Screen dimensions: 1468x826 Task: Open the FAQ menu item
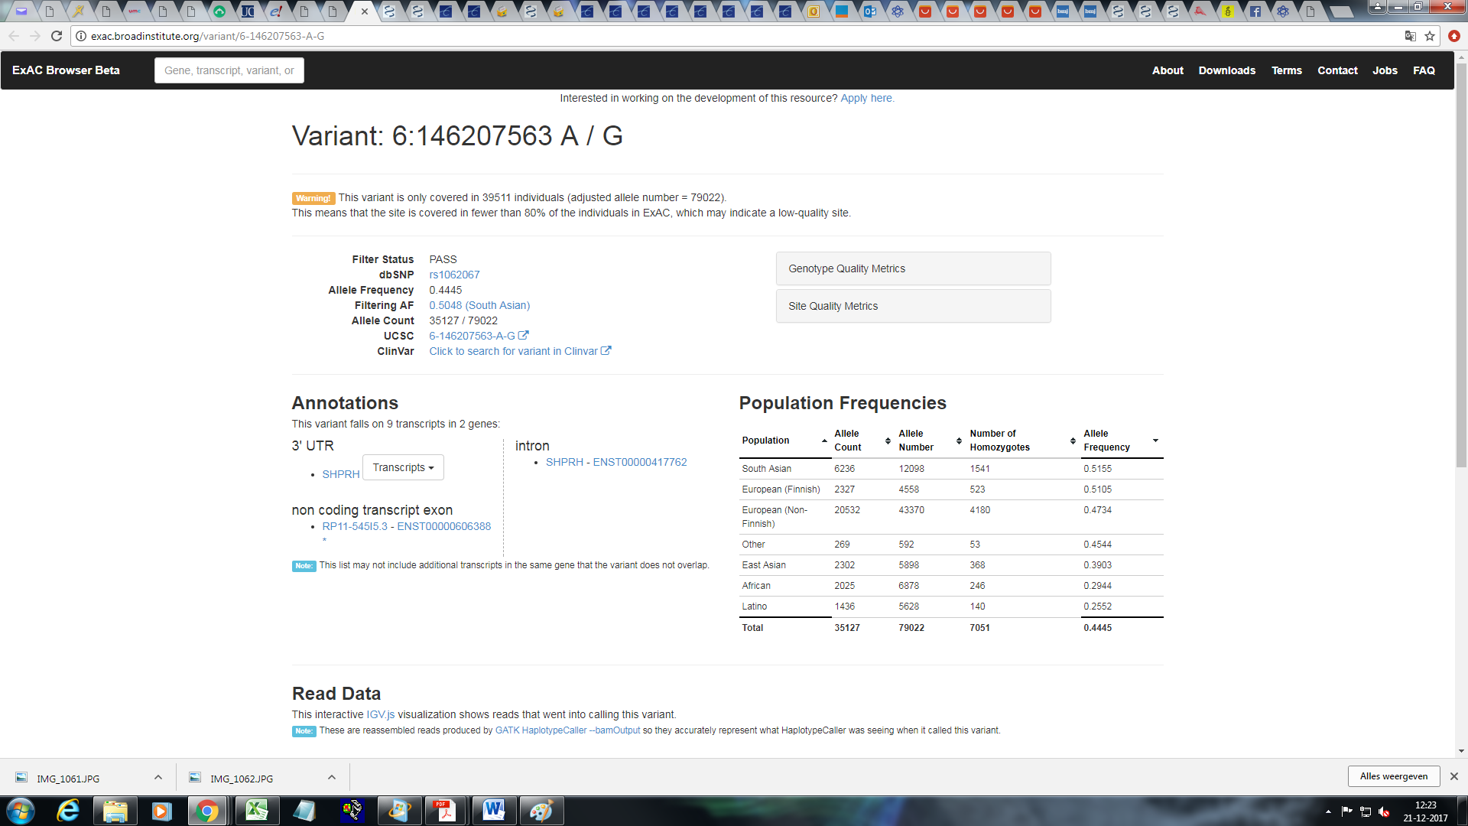tap(1424, 70)
